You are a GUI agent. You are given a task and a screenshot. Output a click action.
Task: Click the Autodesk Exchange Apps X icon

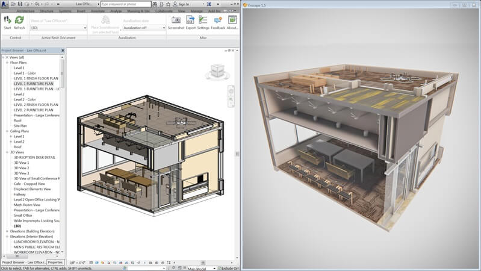(x=209, y=4)
